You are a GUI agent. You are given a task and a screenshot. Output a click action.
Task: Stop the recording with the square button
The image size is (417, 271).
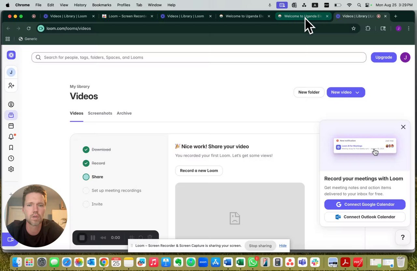[x=82, y=237]
